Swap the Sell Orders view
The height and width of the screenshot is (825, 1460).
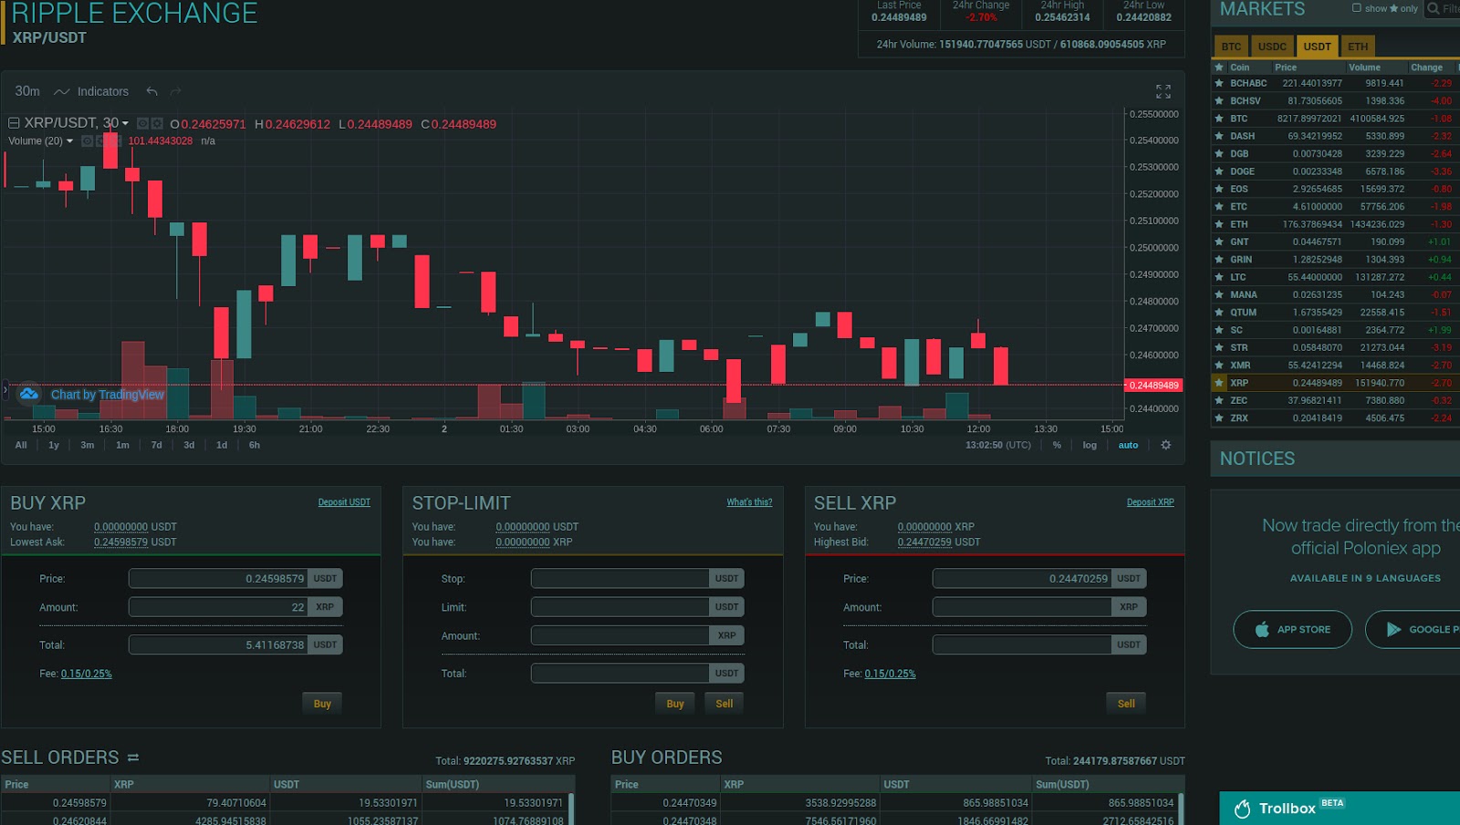point(133,758)
